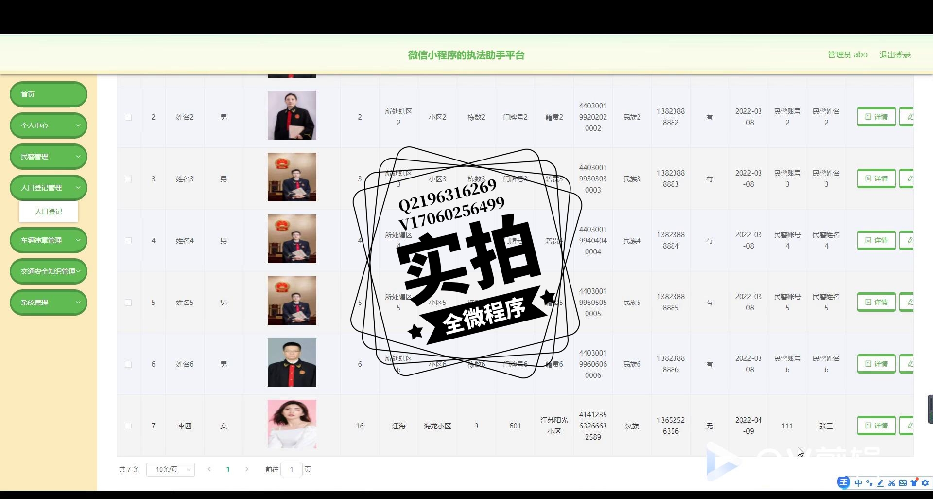This screenshot has height=499, width=933.
Task: Expand the 车辆违章管理 sidebar menu
Action: pyautogui.click(x=49, y=240)
